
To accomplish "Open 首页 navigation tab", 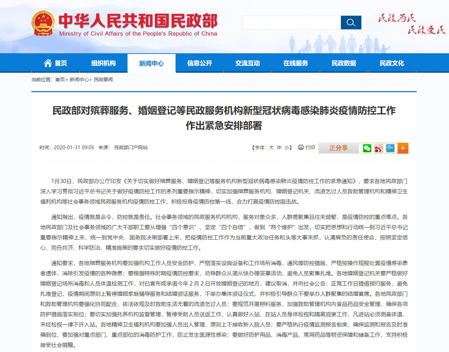I will [x=56, y=63].
